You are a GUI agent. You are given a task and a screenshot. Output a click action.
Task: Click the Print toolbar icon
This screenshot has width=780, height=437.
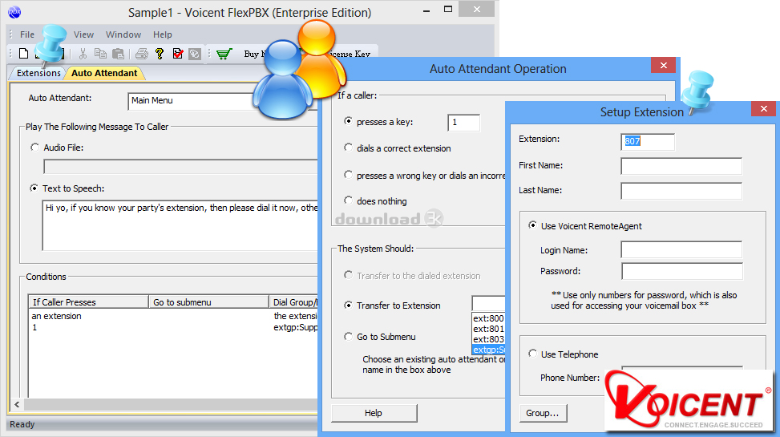[x=142, y=53]
